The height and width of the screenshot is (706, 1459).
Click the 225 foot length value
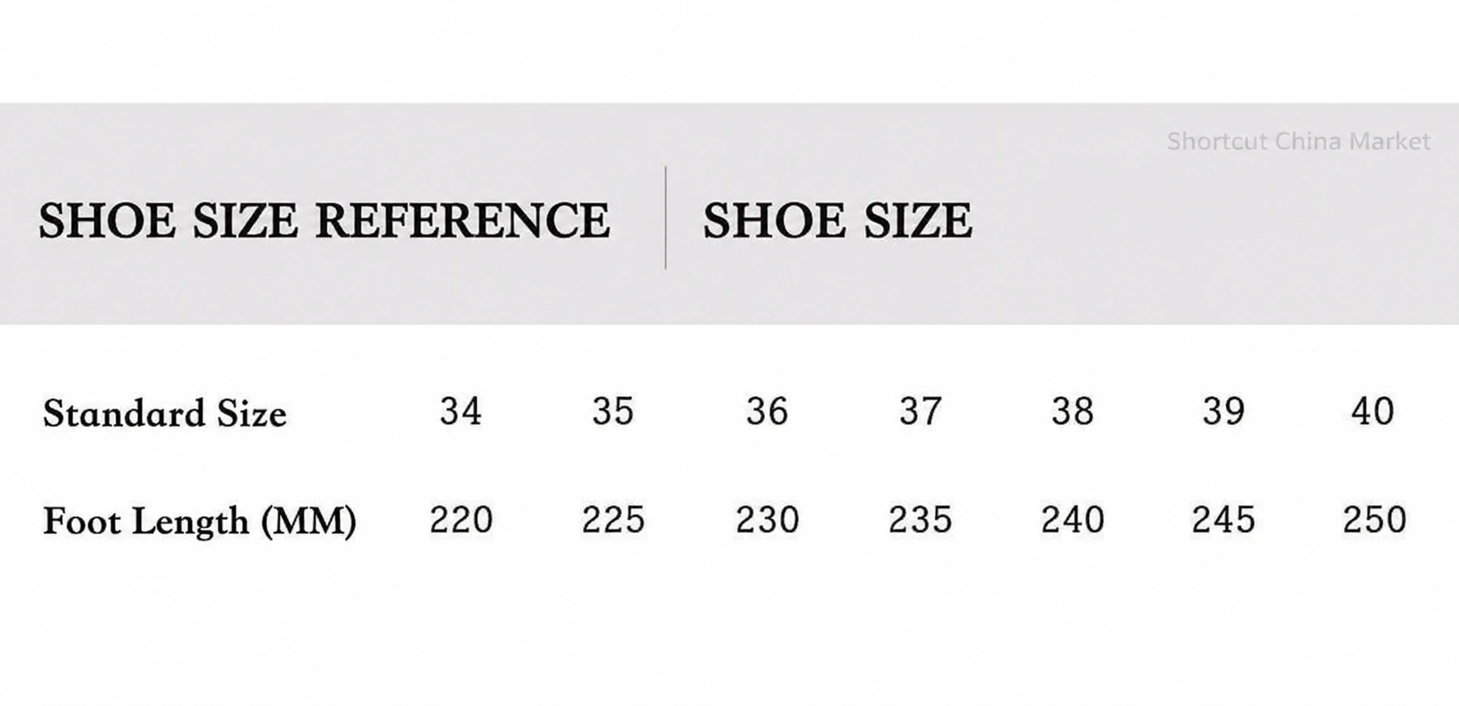coord(613,519)
